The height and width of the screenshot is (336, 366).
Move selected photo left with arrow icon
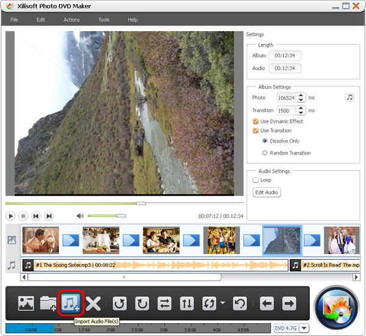coord(267,303)
